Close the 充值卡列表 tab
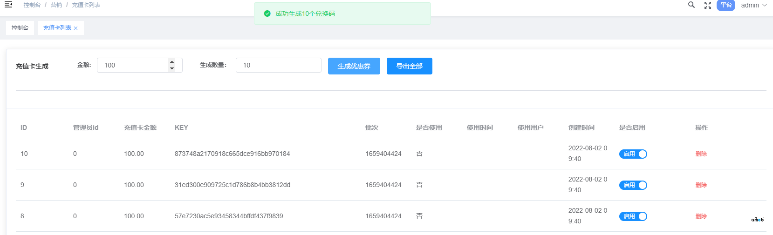This screenshot has height=235, width=773. coord(75,28)
